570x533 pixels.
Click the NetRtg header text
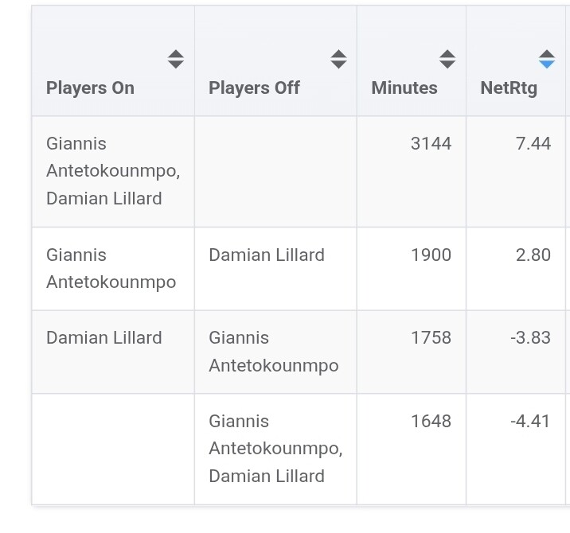pos(509,88)
